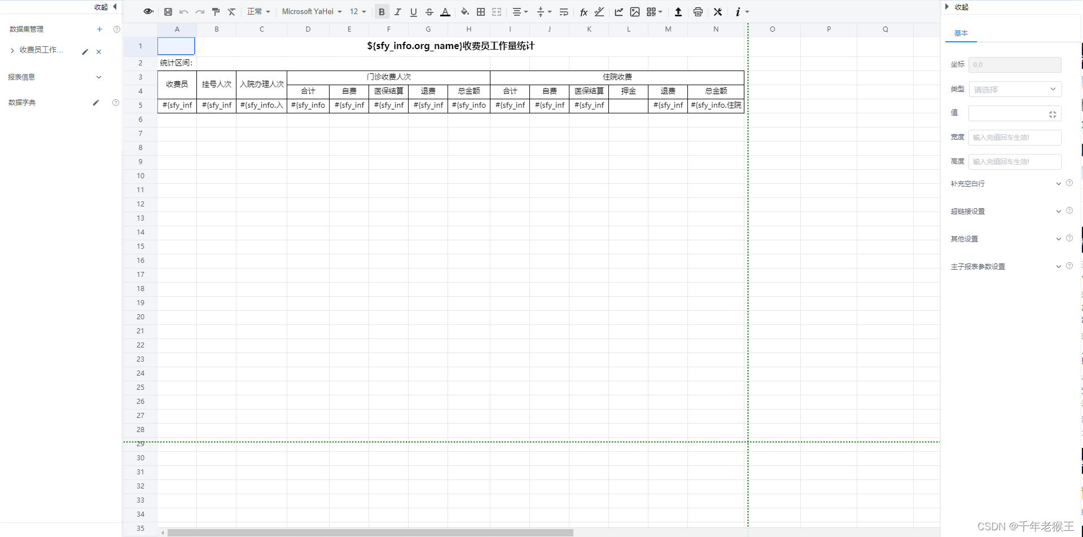
Task: Edit the 数据字典 with the pencil icon
Action: [96, 102]
